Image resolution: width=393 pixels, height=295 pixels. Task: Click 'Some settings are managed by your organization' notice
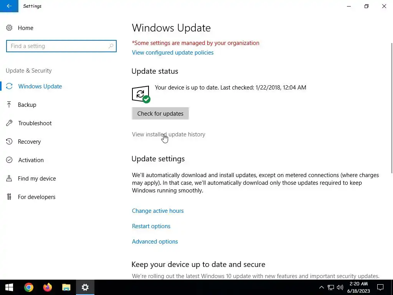pos(195,43)
